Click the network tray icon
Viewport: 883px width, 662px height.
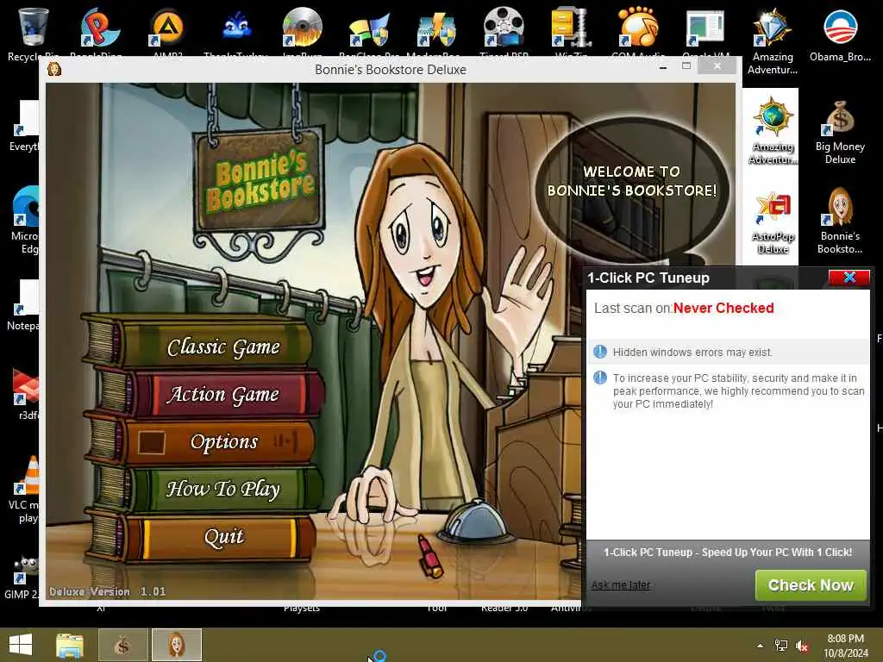click(x=780, y=646)
